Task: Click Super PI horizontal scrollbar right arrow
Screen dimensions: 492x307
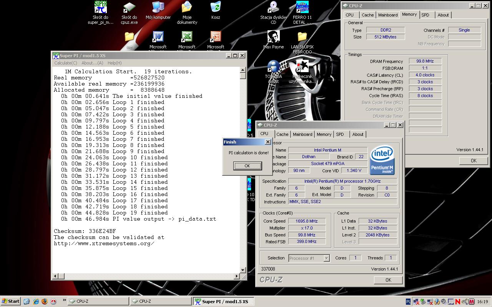Action: [x=237, y=276]
